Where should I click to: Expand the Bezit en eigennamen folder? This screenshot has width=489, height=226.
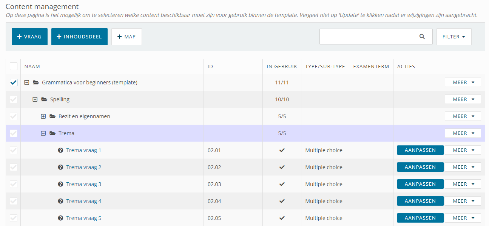tap(43, 116)
